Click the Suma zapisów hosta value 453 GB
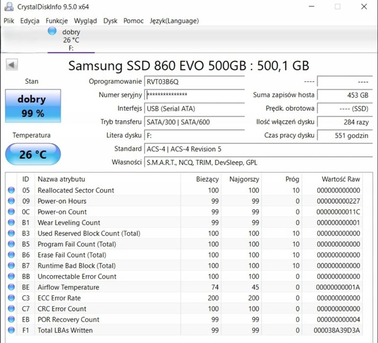This screenshot has height=343, width=378. pyautogui.click(x=345, y=95)
